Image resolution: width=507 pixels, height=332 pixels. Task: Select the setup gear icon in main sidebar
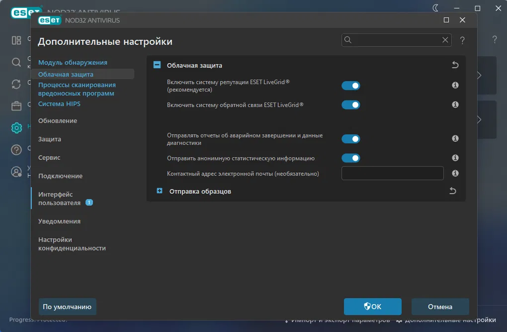[16, 127]
